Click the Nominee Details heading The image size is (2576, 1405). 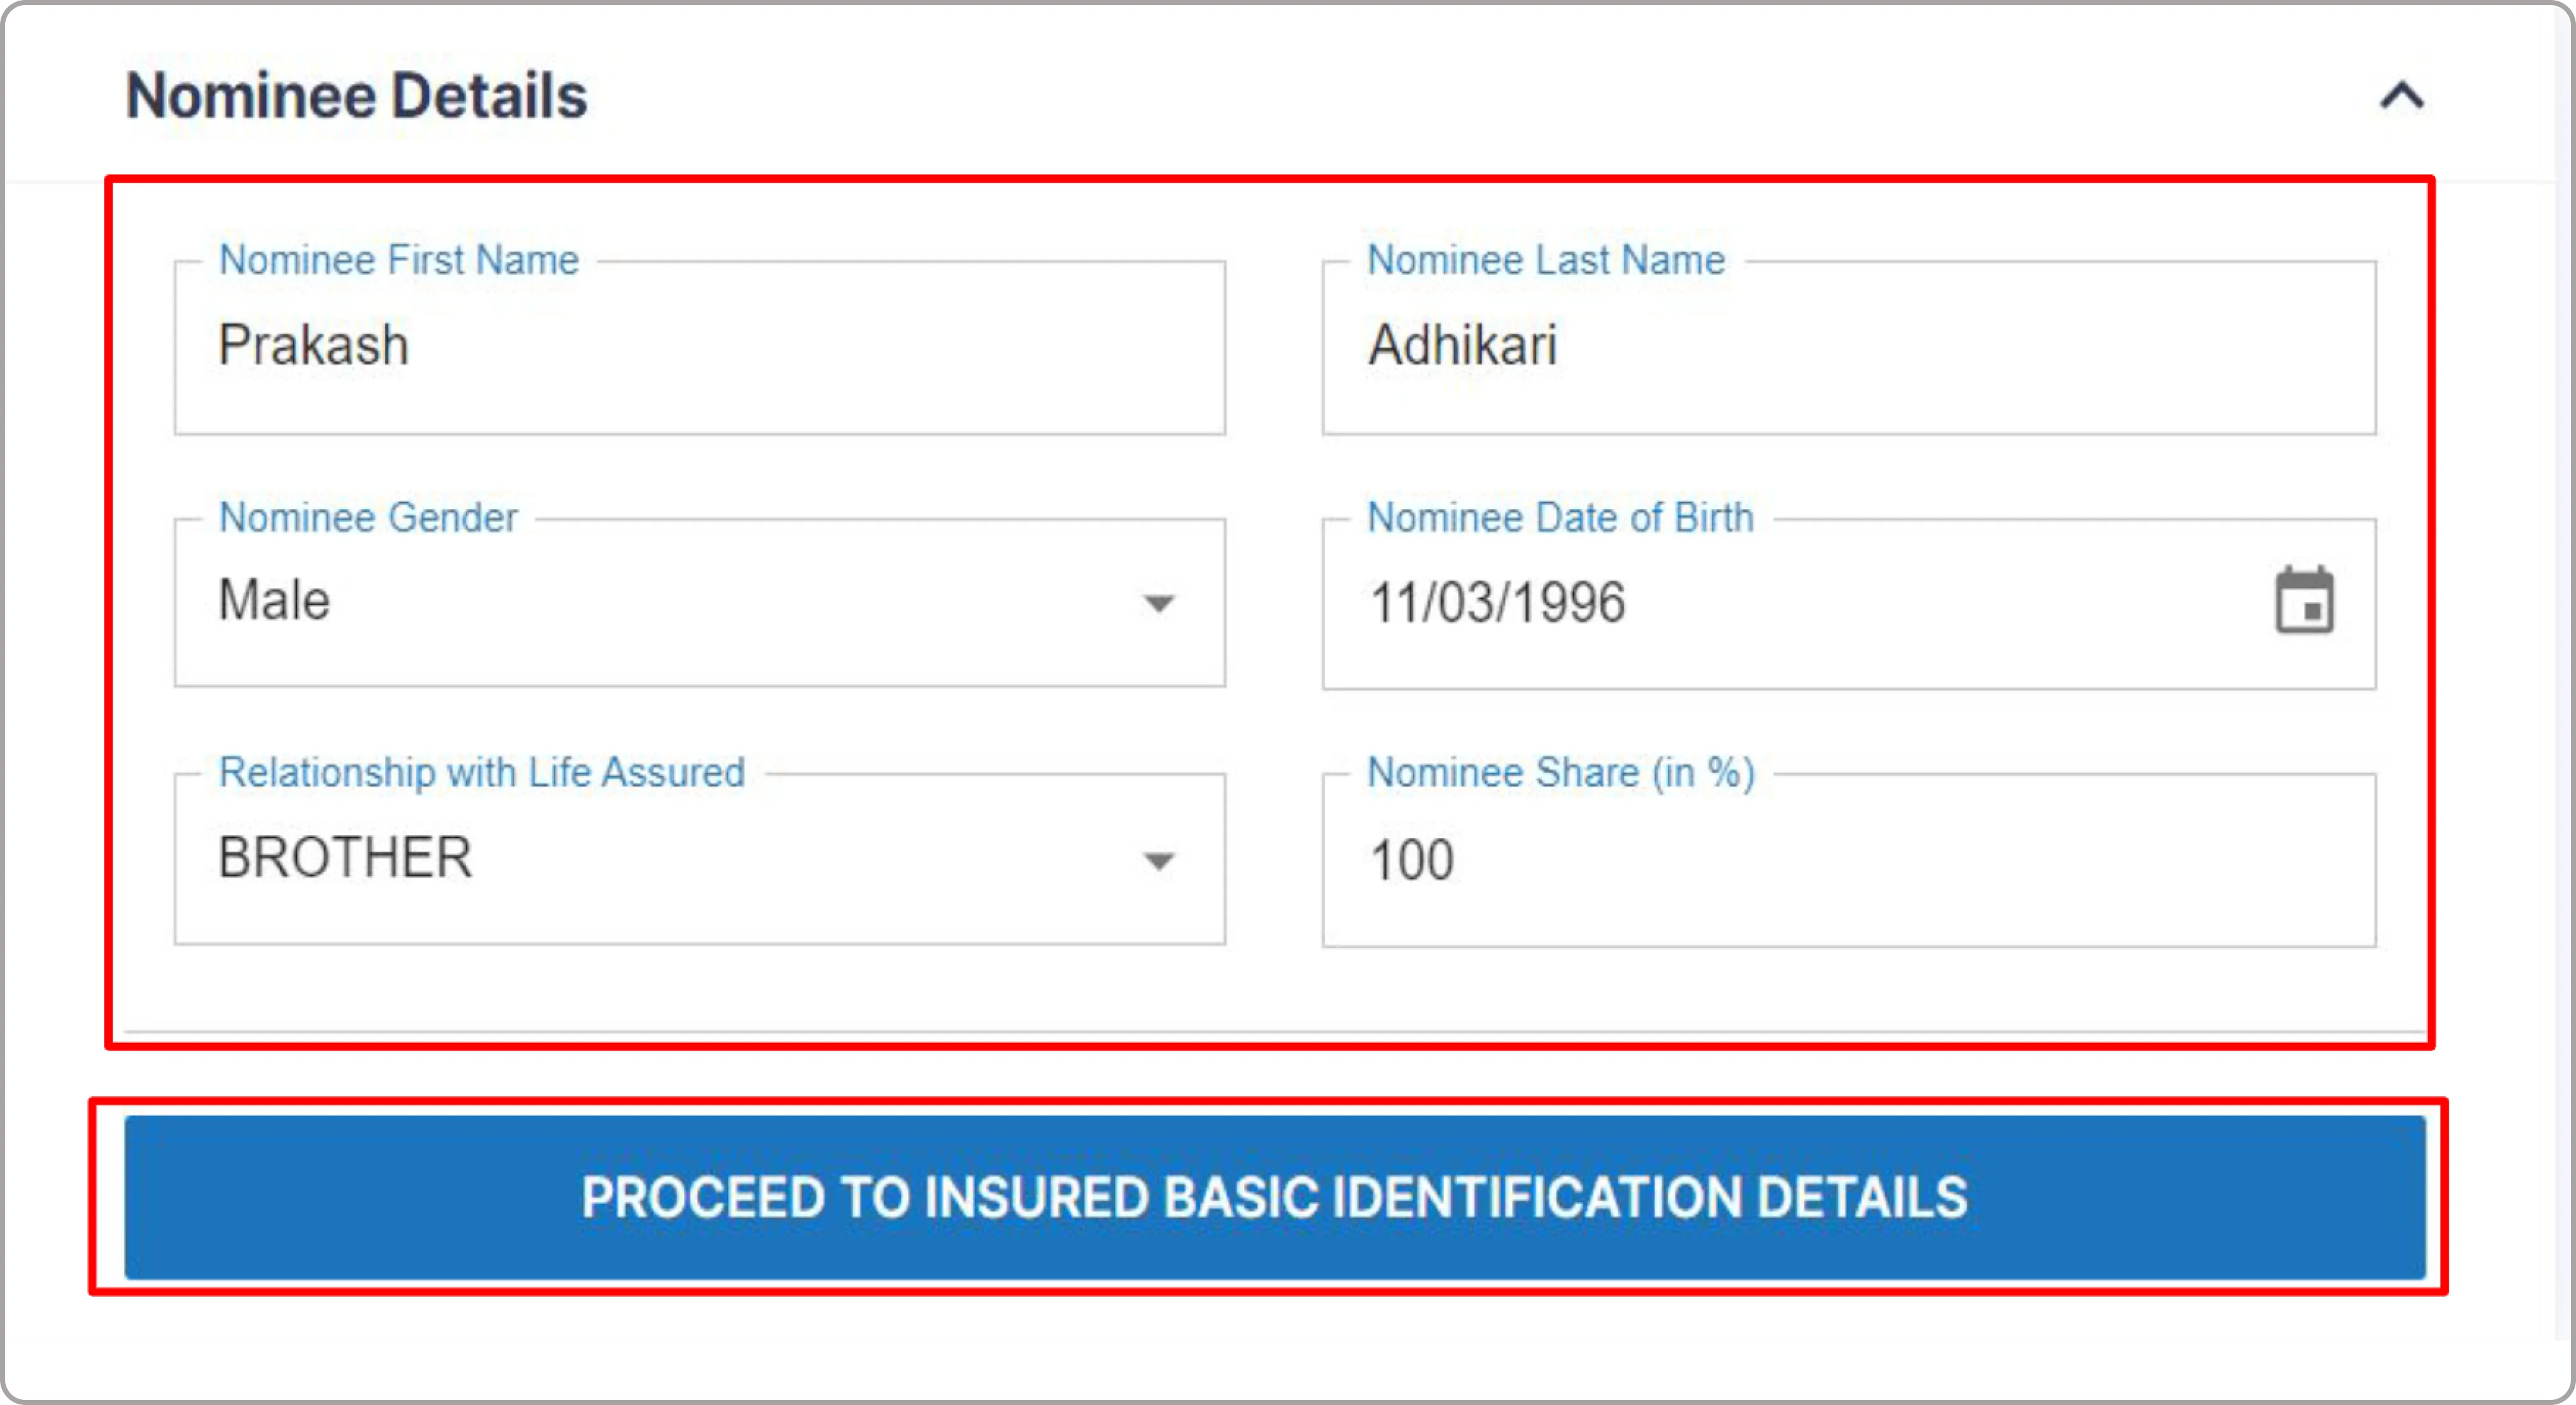click(x=357, y=96)
